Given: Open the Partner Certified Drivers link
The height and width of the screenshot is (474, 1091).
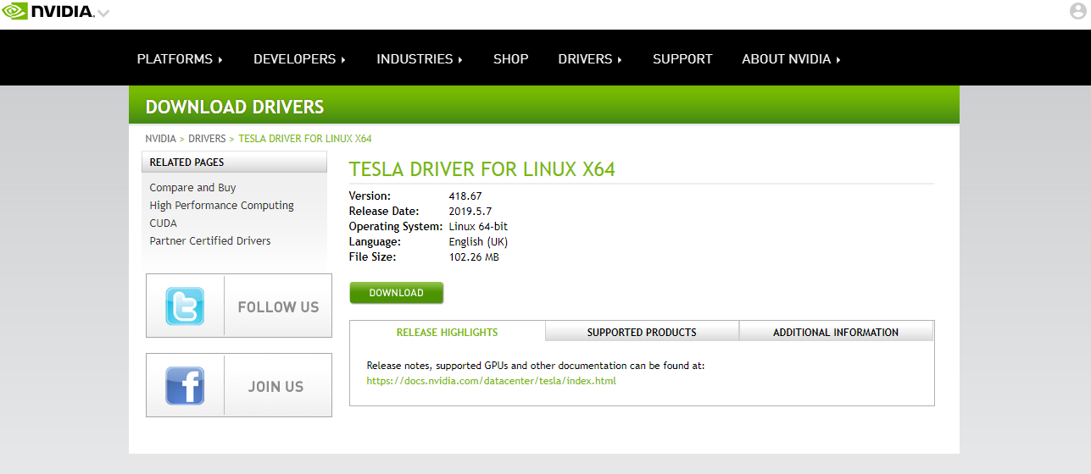Looking at the screenshot, I should pos(210,241).
